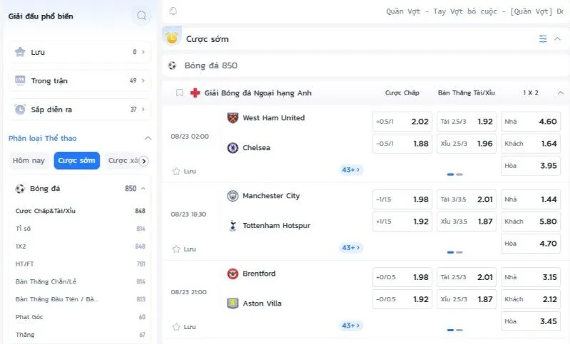Click the West Ham United team crest
The height and width of the screenshot is (344, 570).
click(x=232, y=118)
